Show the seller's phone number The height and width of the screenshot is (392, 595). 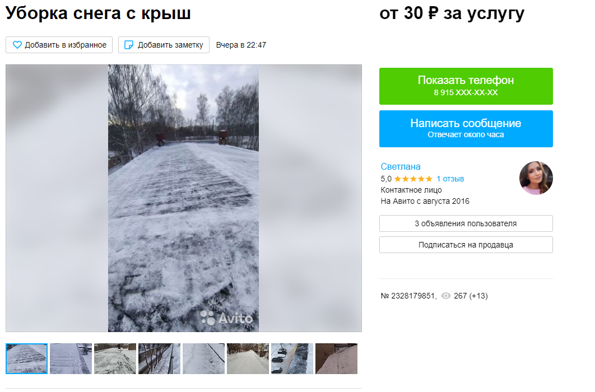pos(466,86)
